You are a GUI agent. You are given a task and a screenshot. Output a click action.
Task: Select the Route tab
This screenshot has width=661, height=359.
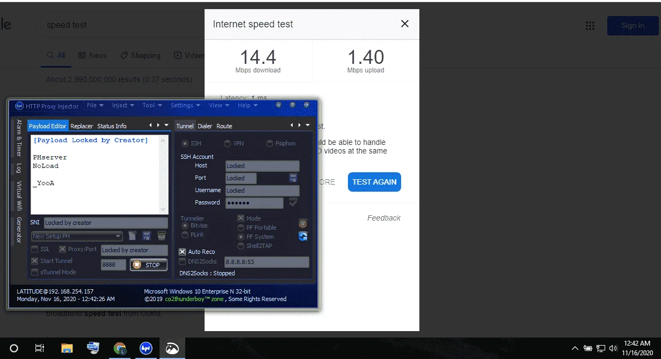tap(224, 126)
